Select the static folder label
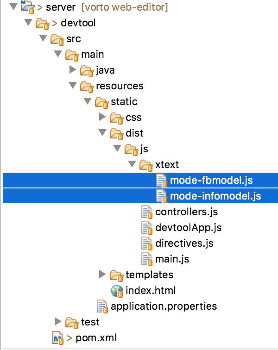The width and height of the screenshot is (278, 350). click(124, 102)
